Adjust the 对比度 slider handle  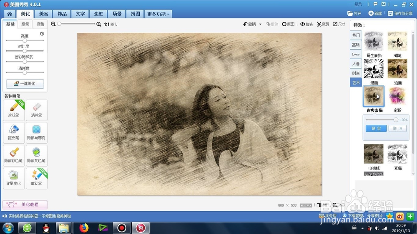click(25, 51)
